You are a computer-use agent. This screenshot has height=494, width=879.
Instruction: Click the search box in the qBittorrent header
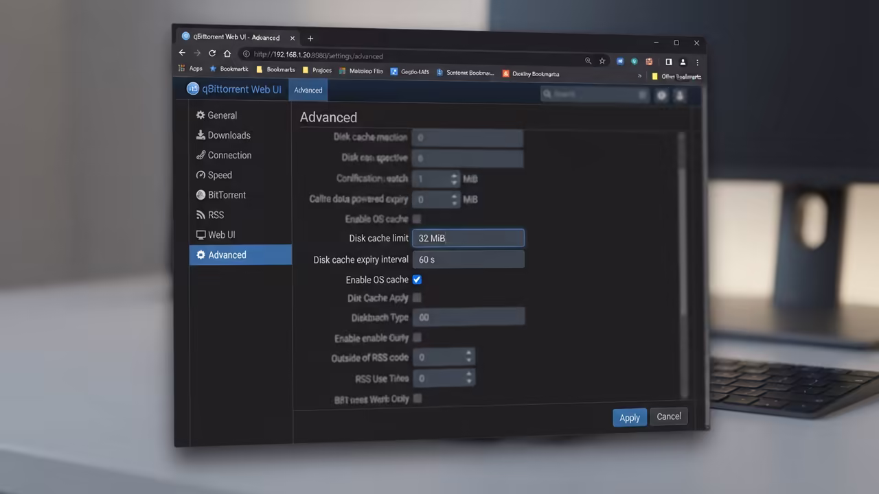tap(594, 95)
